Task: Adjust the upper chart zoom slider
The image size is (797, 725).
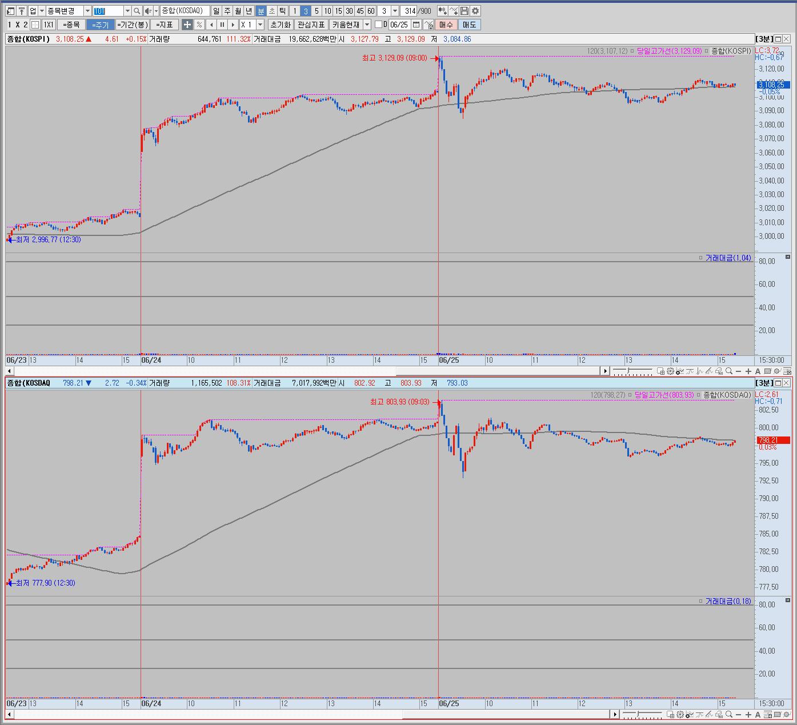Action: (x=629, y=371)
